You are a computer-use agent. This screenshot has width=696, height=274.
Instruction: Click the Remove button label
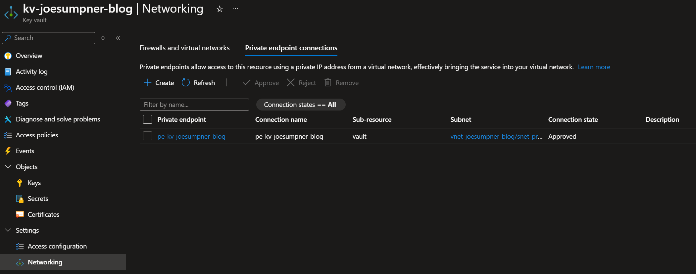click(x=347, y=83)
